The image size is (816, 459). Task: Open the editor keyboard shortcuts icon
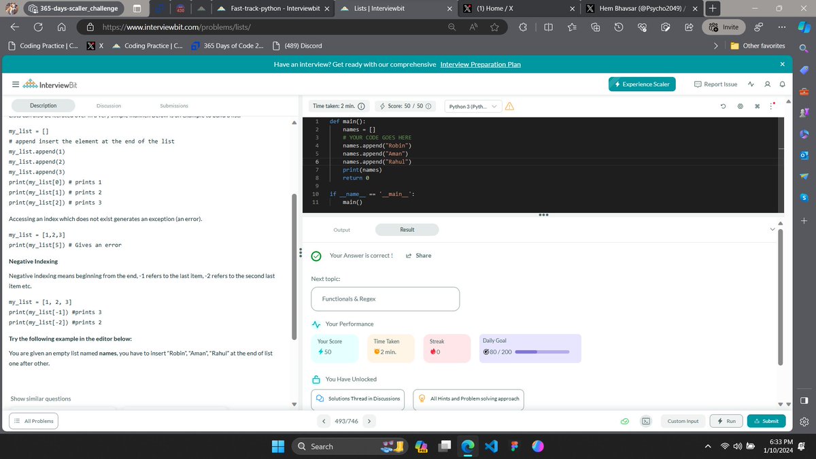pyautogui.click(x=757, y=106)
